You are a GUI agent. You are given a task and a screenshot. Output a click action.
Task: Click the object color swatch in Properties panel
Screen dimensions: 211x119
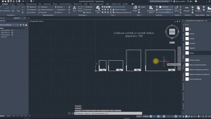[160, 7]
